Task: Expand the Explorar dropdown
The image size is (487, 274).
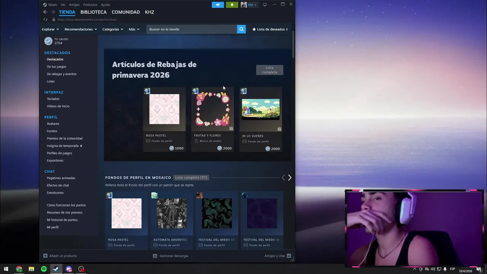Action: (50, 29)
